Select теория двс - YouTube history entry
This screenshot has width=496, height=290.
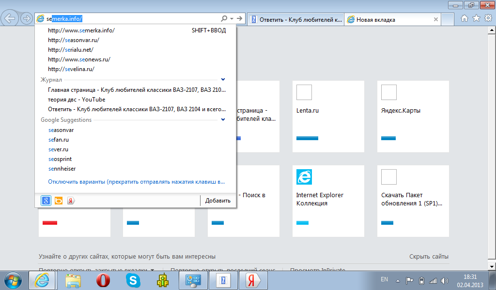tap(77, 100)
